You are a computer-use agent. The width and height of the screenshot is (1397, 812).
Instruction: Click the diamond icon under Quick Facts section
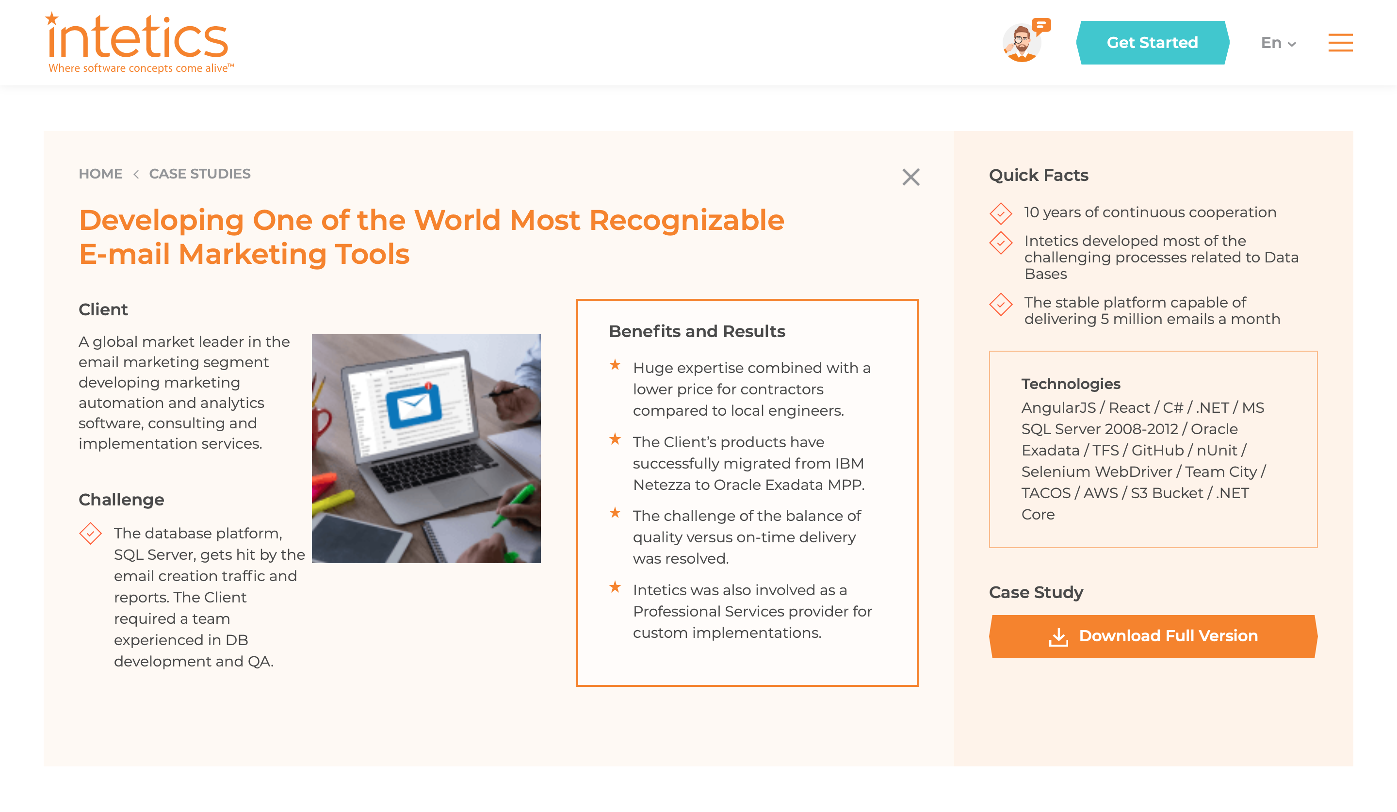1001,211
